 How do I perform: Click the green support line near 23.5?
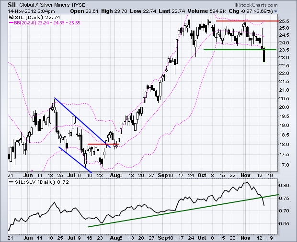[240, 50]
